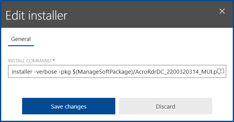Select the General tab
The image size is (234, 122).
[21, 39]
